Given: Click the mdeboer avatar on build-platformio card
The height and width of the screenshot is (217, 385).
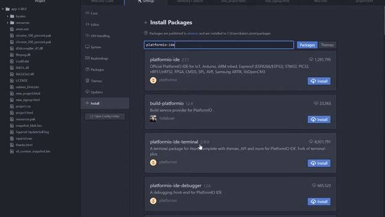Looking at the screenshot, I should coord(153,119).
